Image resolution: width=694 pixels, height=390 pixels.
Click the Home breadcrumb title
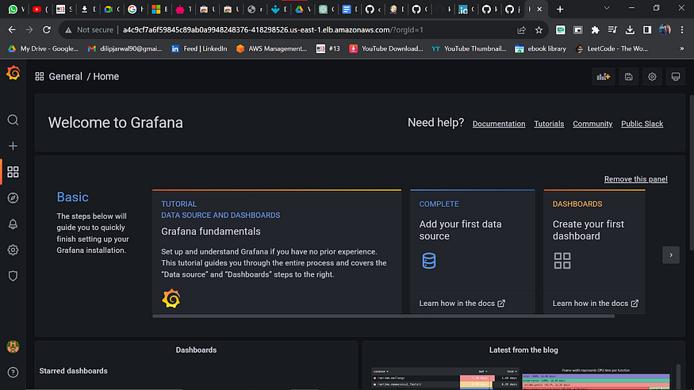[105, 77]
